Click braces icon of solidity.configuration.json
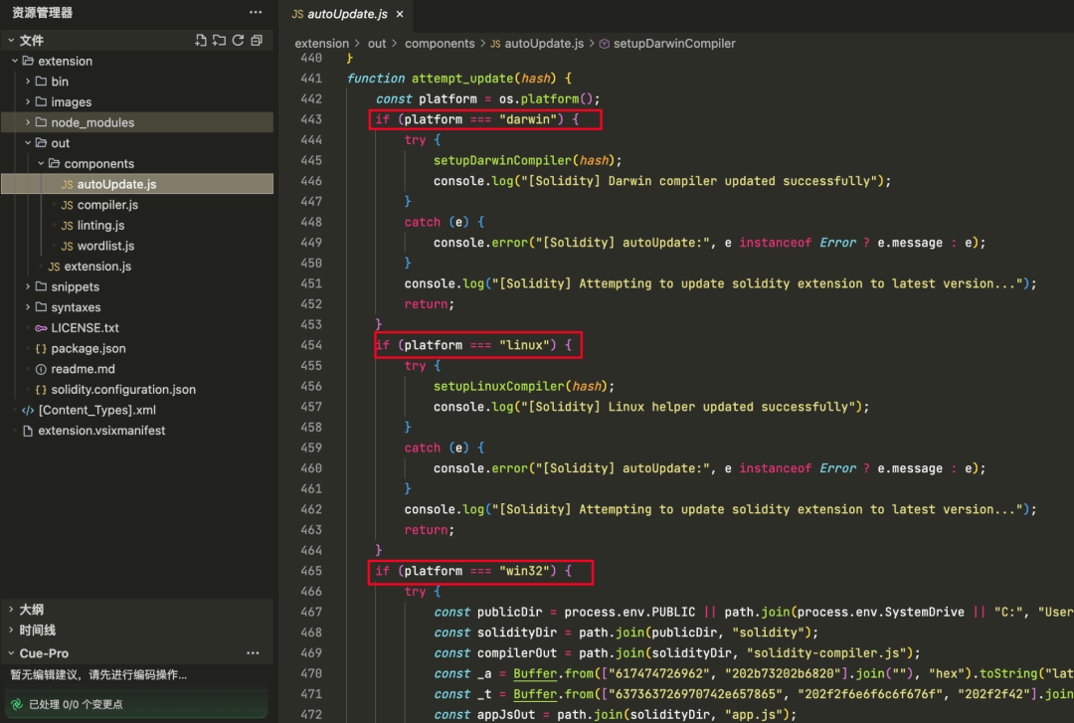This screenshot has width=1074, height=723. 41,390
